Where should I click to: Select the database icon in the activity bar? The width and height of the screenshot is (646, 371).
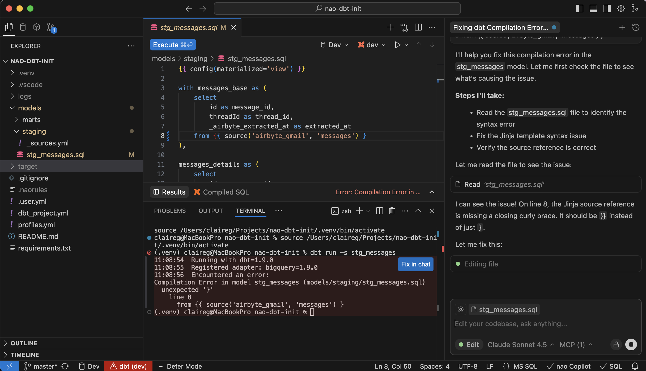(x=23, y=27)
